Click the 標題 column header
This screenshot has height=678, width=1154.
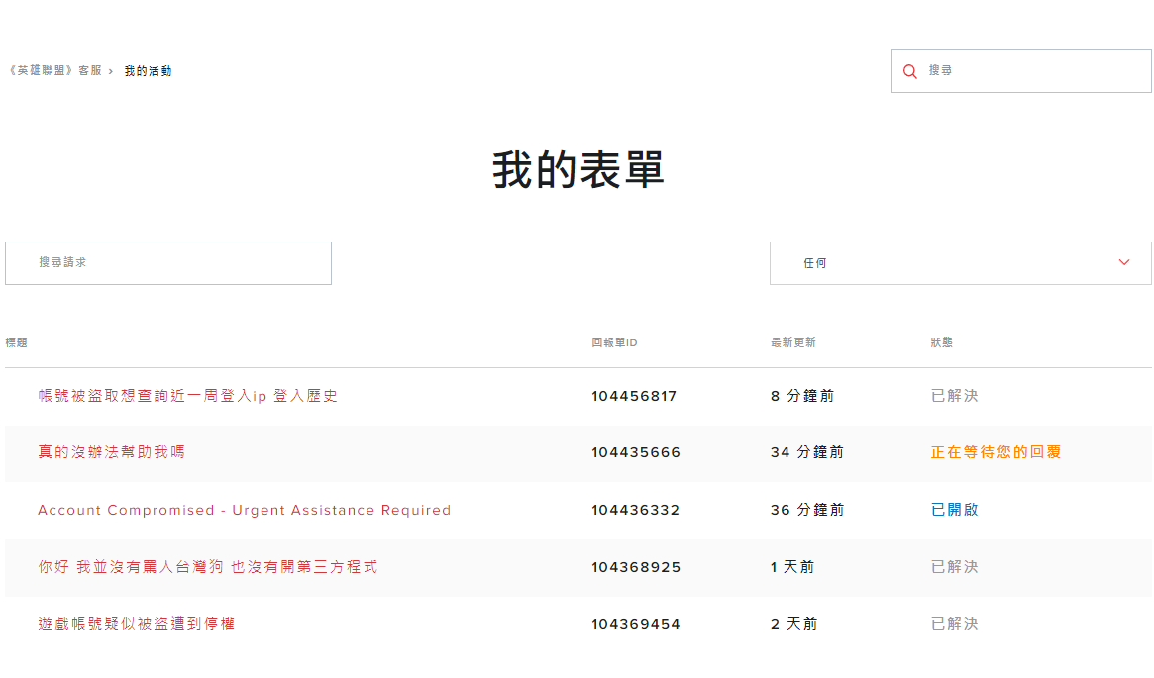click(x=17, y=342)
